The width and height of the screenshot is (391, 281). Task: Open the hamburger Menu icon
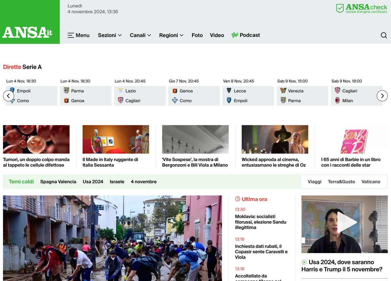(71, 35)
